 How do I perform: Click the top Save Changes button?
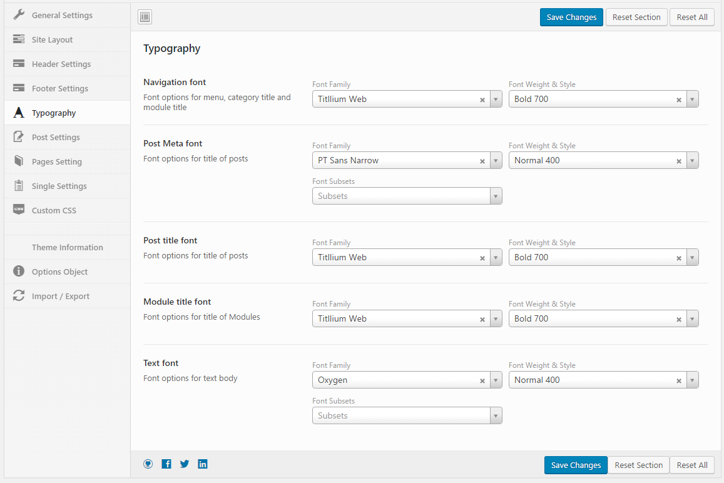coord(571,18)
